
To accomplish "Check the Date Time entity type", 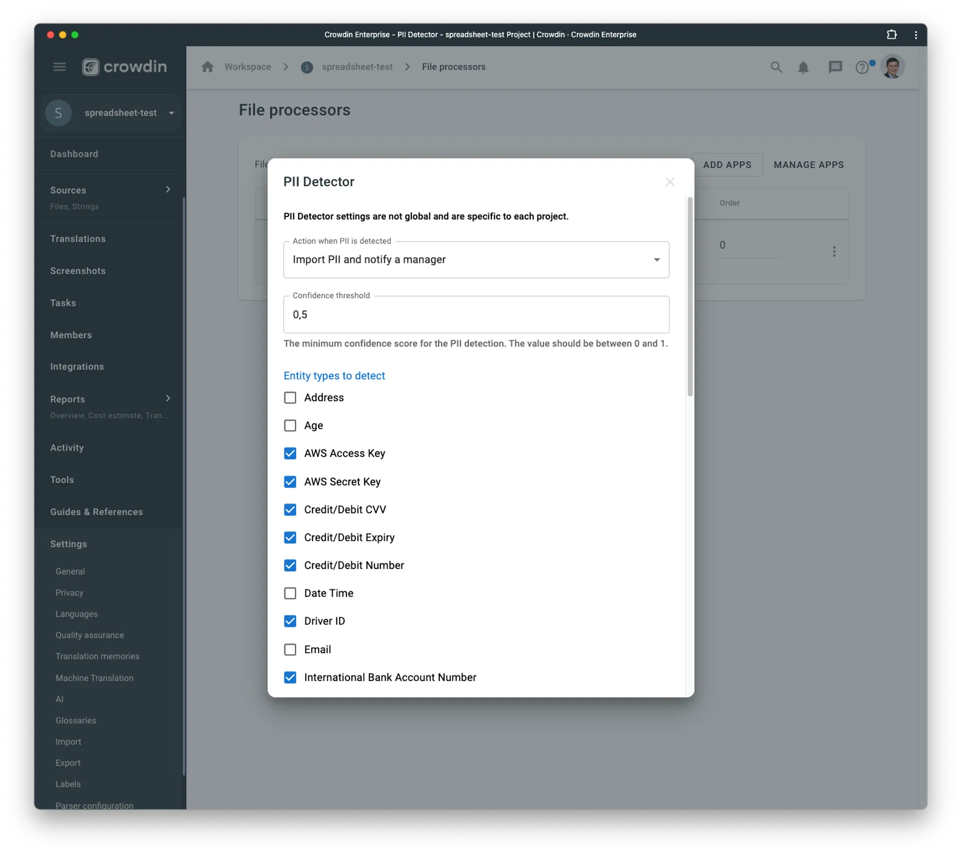I will [x=290, y=593].
